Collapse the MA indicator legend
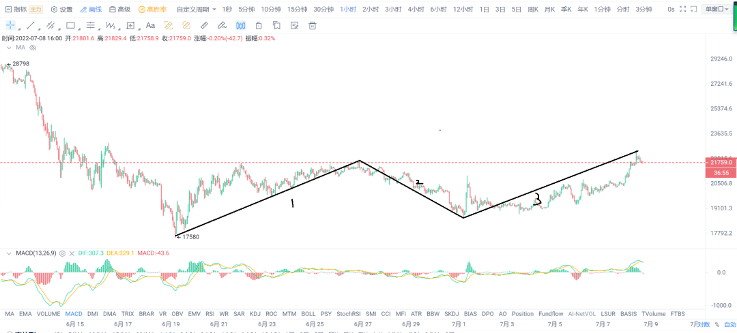737x333 pixels. [x=10, y=48]
